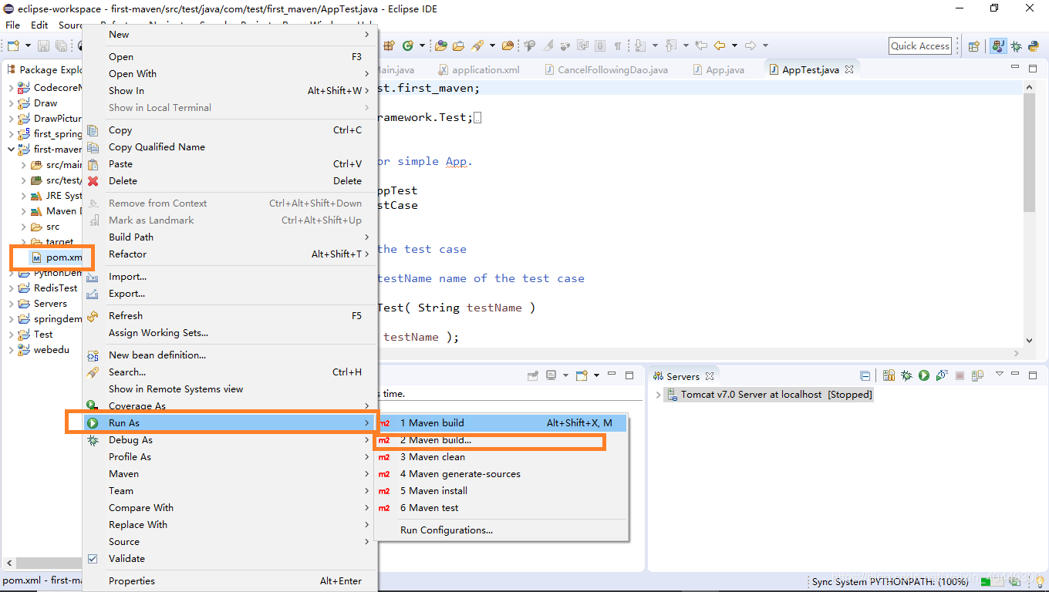Click the Open Console icon
Image resolution: width=1049 pixels, height=592 pixels.
pos(582,375)
